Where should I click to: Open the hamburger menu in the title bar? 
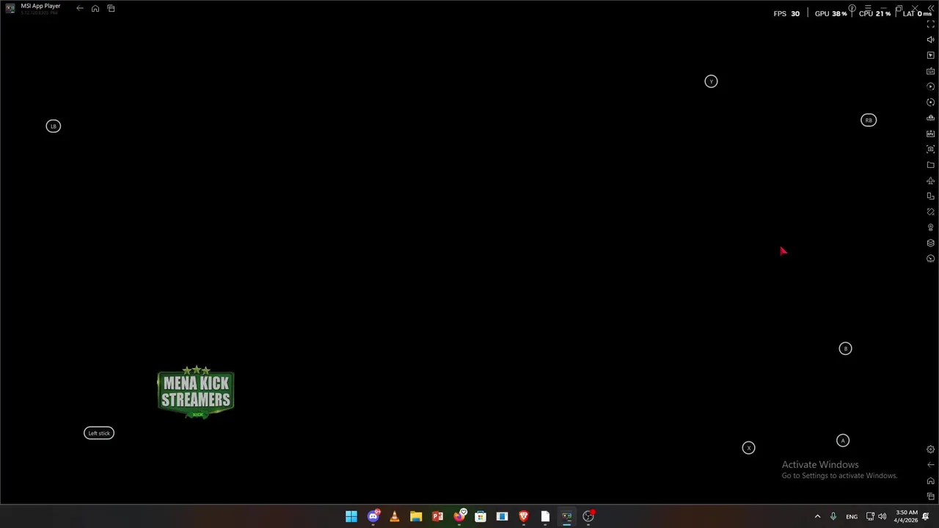pyautogui.click(x=869, y=9)
